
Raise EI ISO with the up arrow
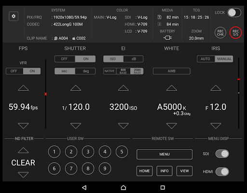coord(123,88)
